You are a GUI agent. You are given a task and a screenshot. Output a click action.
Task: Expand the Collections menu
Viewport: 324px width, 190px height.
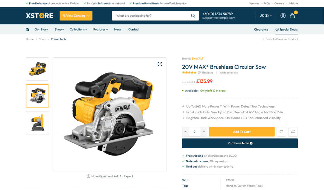[x=78, y=30]
